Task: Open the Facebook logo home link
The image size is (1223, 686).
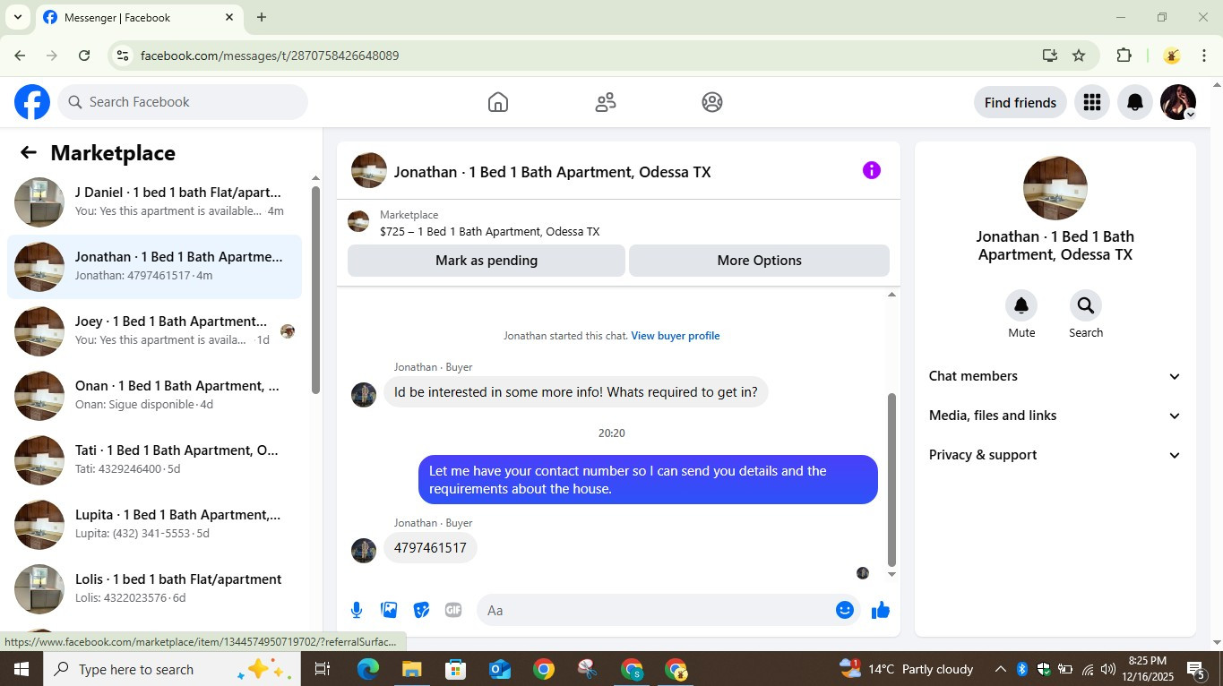Action: 32,102
